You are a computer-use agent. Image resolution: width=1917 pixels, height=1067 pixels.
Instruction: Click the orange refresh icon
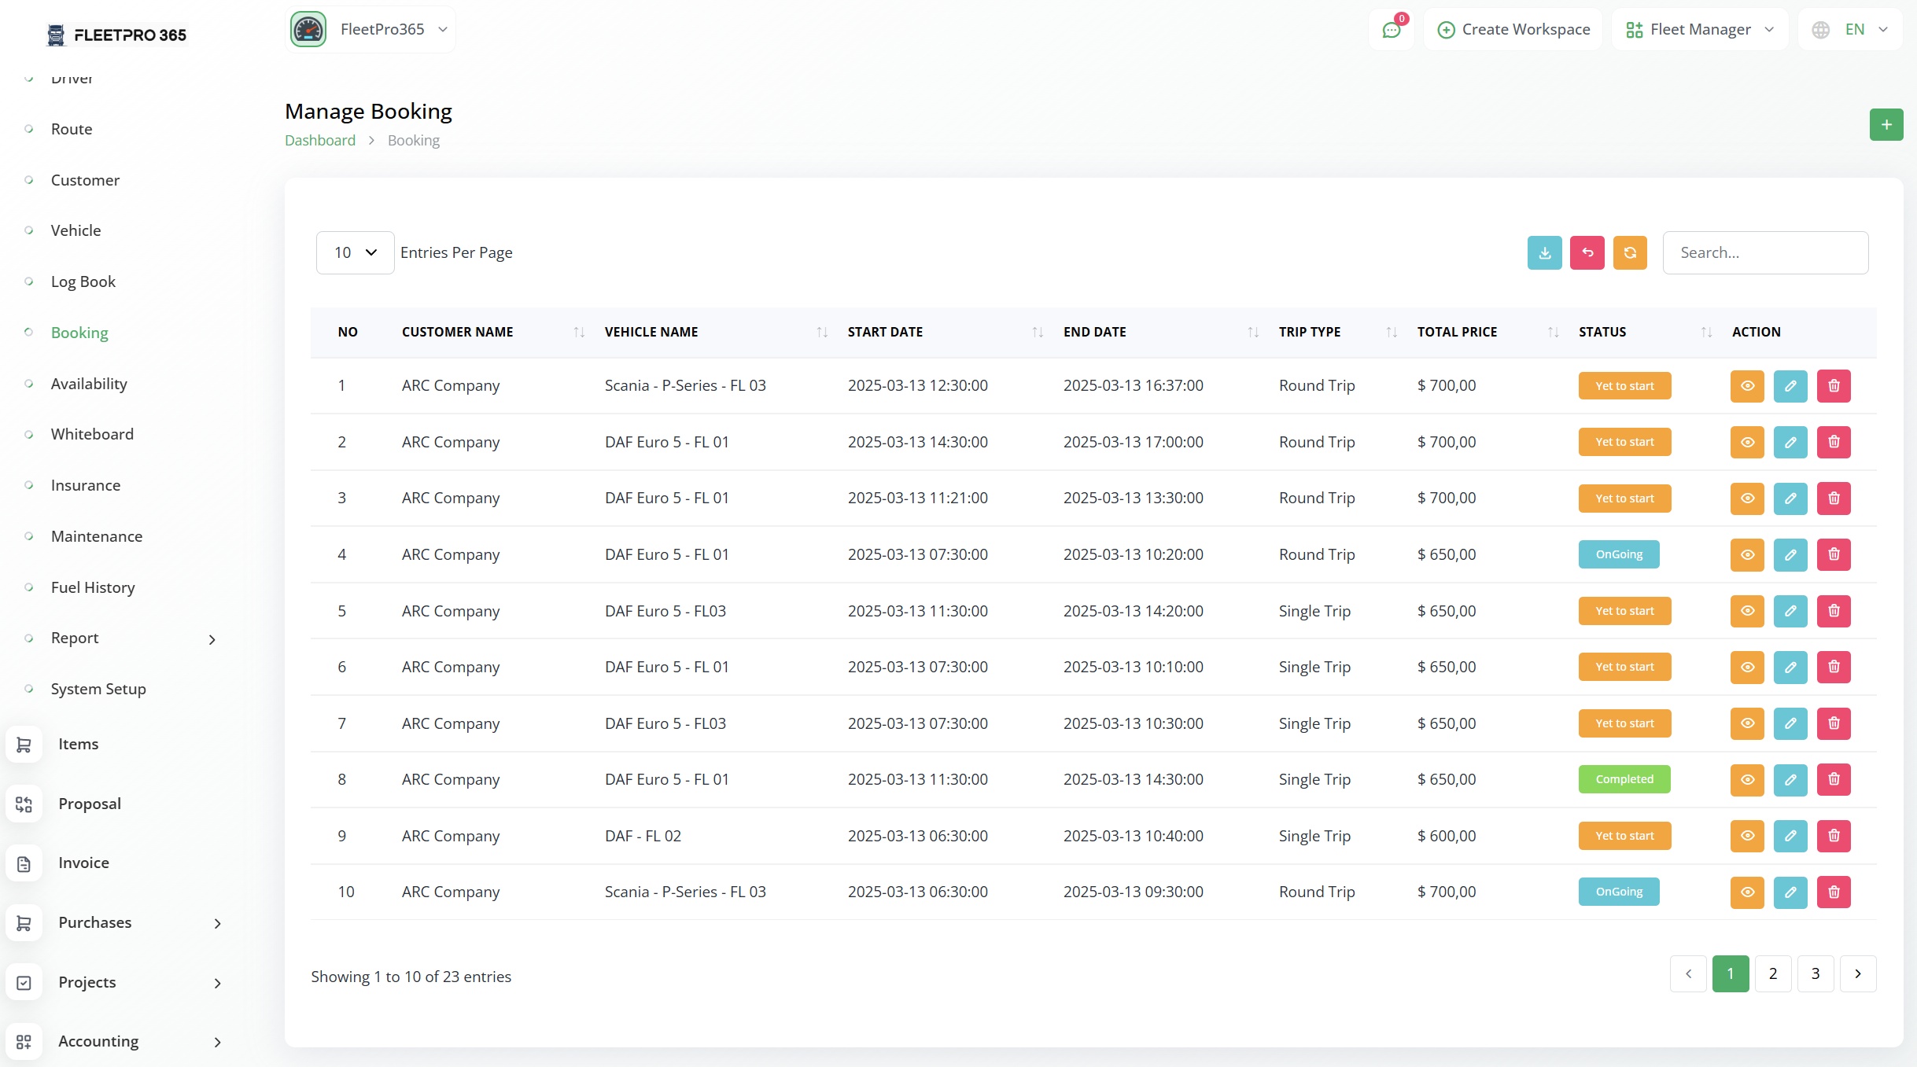click(1629, 252)
